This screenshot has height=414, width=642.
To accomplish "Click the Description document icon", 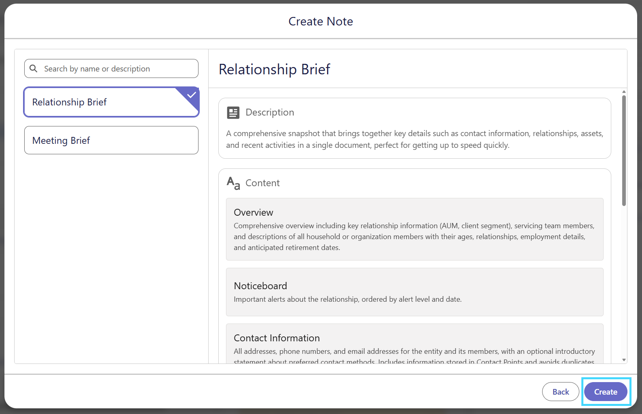I will tap(233, 113).
